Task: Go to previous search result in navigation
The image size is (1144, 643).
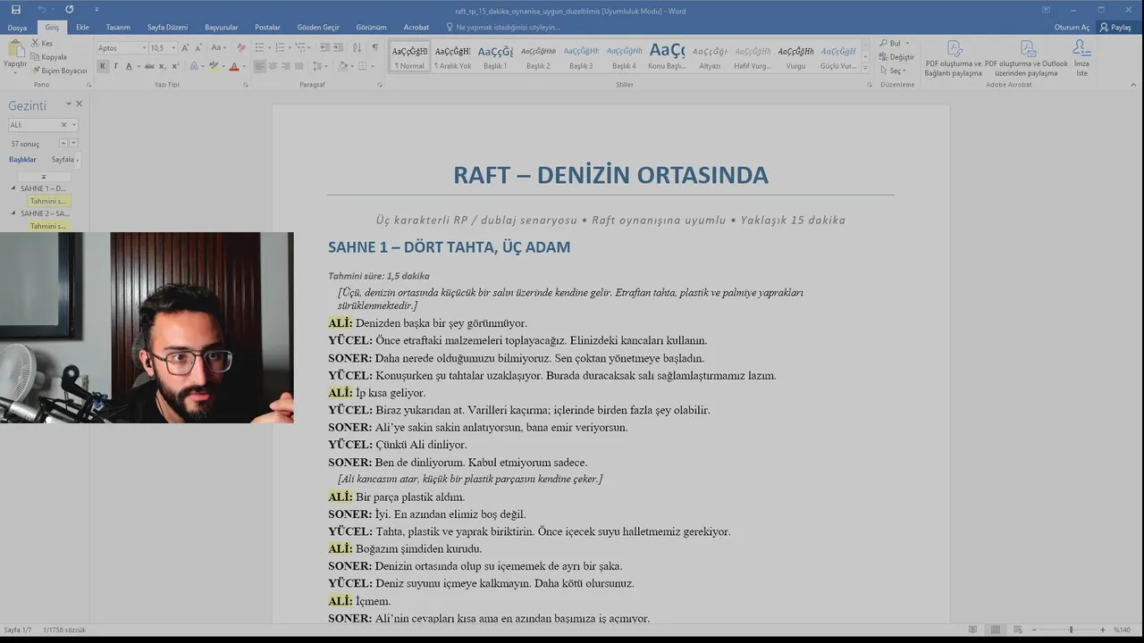Action: pos(63,143)
